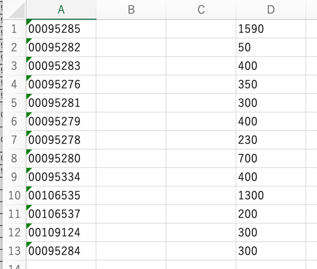This screenshot has height=269, width=317.
Task: Click cell A1 containing 00095285
Action: 61,29
